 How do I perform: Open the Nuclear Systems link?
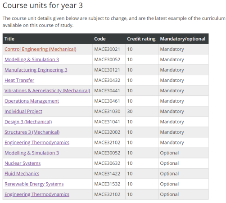pos(23,163)
